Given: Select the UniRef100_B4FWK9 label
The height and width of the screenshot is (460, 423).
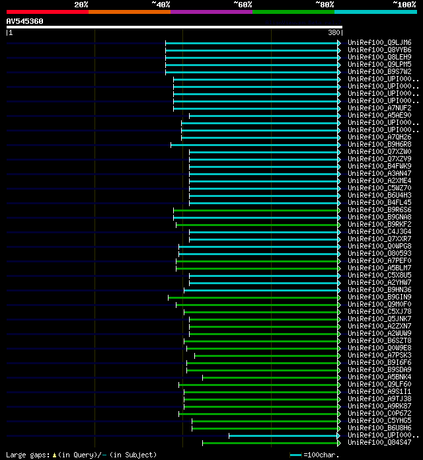Looking at the screenshot, I should point(379,166).
